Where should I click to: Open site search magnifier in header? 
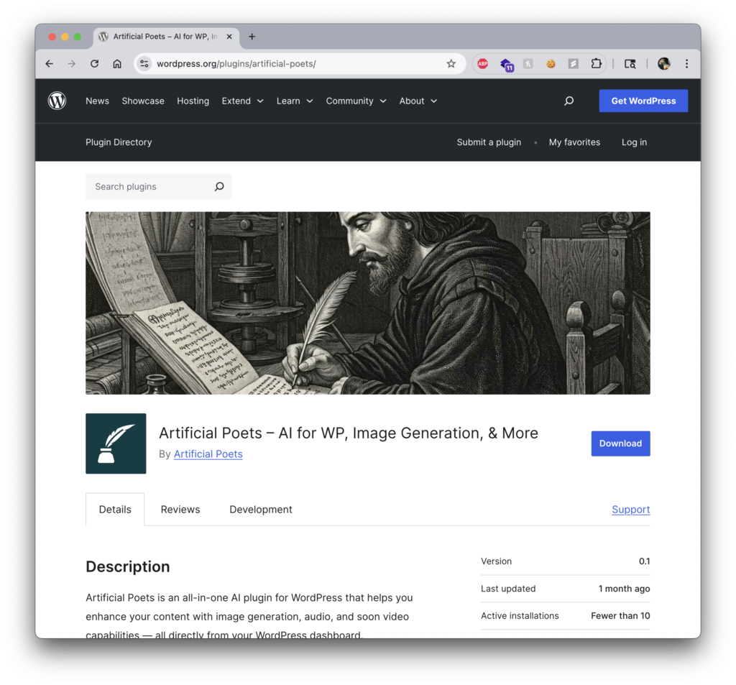[x=569, y=101]
